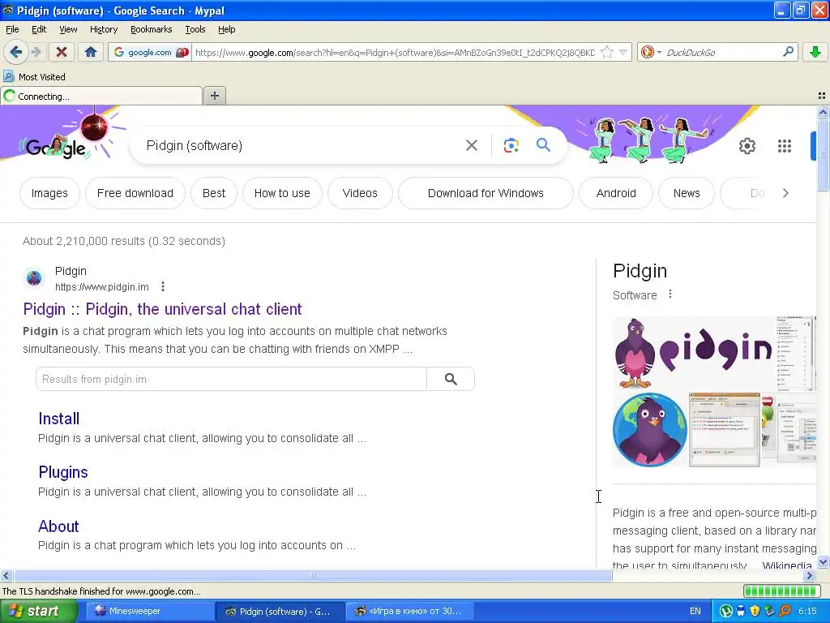Open the History menu
Screen dimensions: 830x623
coord(103,29)
